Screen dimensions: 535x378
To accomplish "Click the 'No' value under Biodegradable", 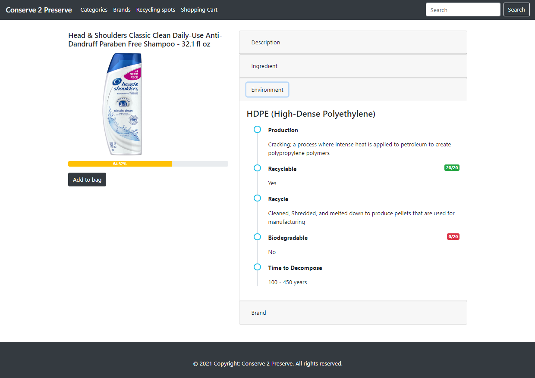I will [272, 252].
